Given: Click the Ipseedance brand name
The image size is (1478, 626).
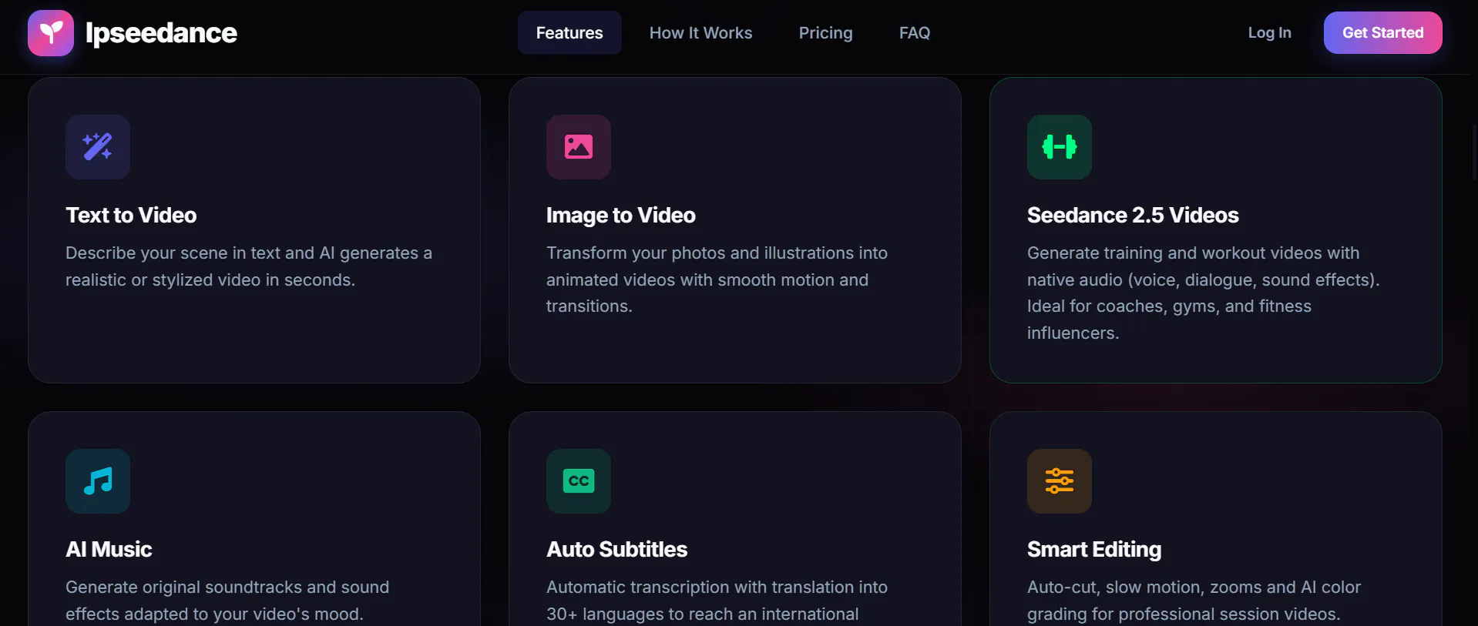Looking at the screenshot, I should pos(161,33).
